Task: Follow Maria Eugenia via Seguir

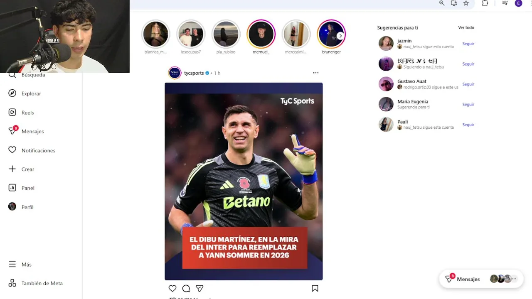Action: (x=468, y=104)
